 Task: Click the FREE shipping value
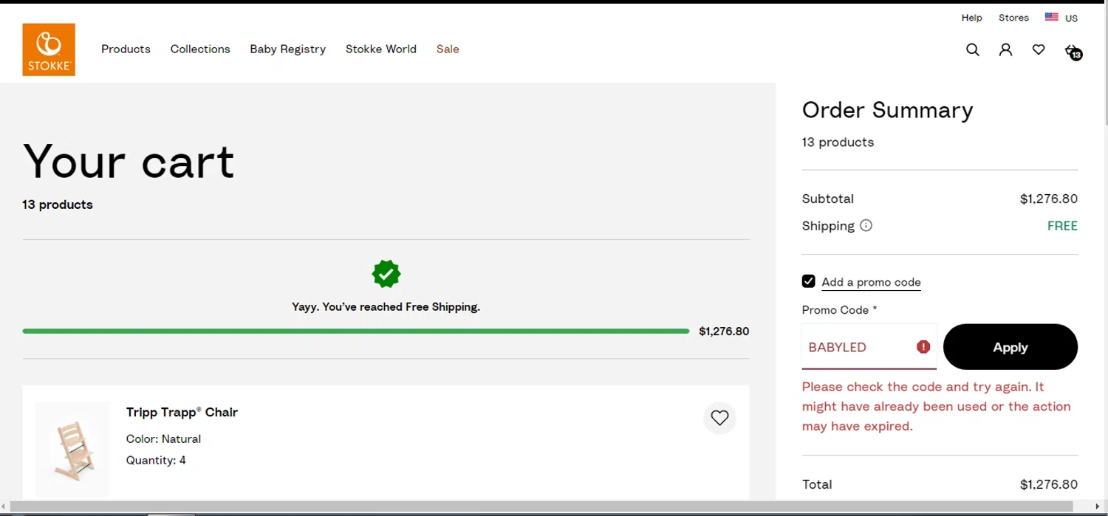coord(1062,226)
